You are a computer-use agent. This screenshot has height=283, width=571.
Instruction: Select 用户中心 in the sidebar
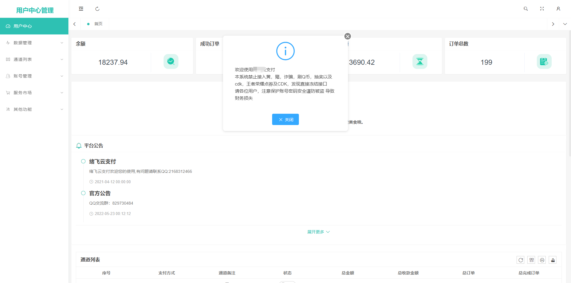pos(34,26)
